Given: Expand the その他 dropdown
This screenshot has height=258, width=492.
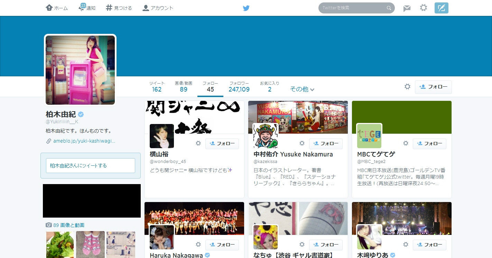Looking at the screenshot, I should pos(302,89).
